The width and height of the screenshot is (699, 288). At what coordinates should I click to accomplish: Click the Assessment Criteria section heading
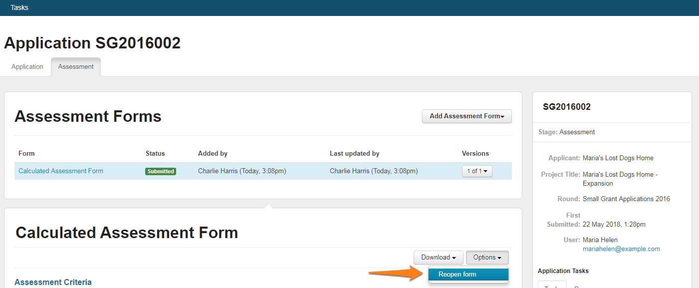53,282
